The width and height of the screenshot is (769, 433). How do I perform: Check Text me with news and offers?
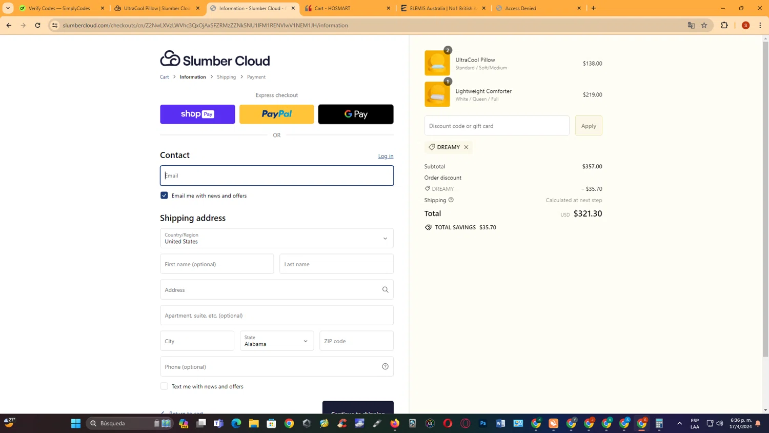(x=164, y=386)
